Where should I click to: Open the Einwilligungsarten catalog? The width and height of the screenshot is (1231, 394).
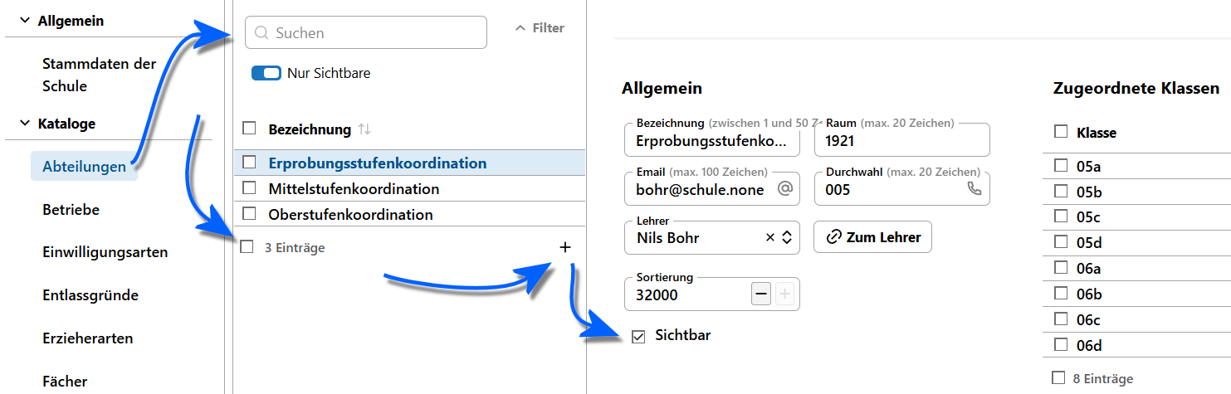coord(105,252)
